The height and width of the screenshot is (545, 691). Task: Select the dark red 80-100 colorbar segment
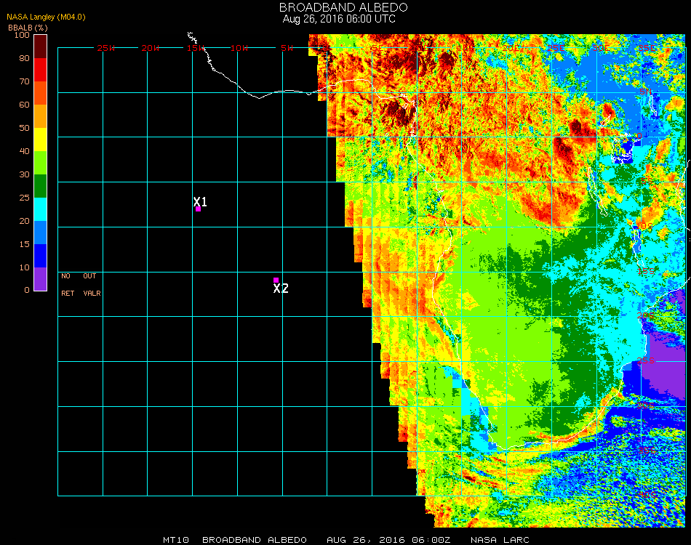[x=41, y=47]
